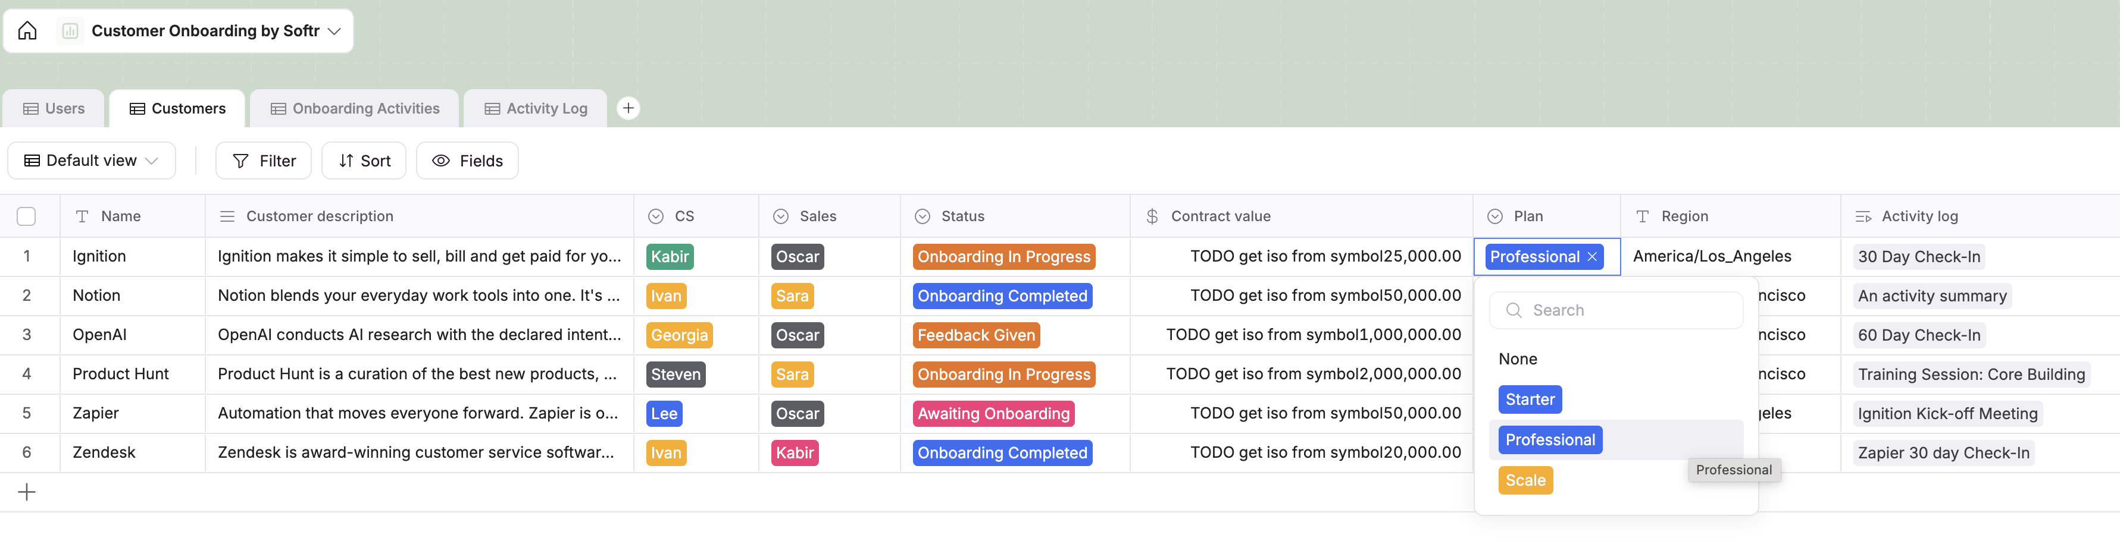The width and height of the screenshot is (2120, 560).
Task: Click the select icon on the CS column header
Action: click(x=655, y=215)
